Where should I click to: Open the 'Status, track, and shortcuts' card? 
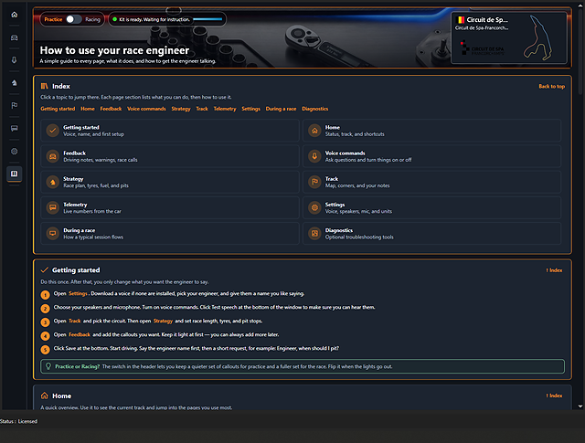[x=431, y=131]
